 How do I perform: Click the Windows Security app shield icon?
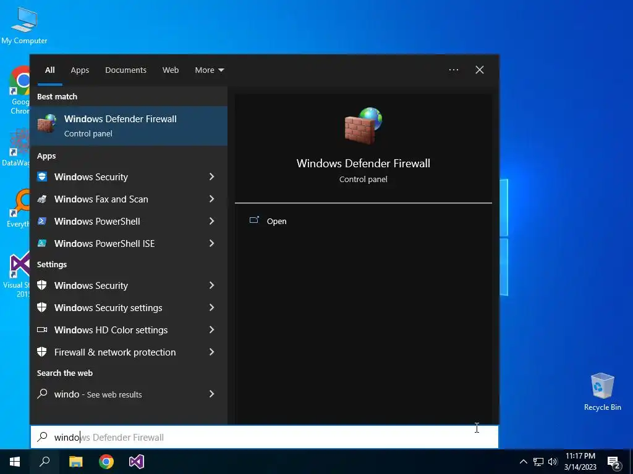42,177
